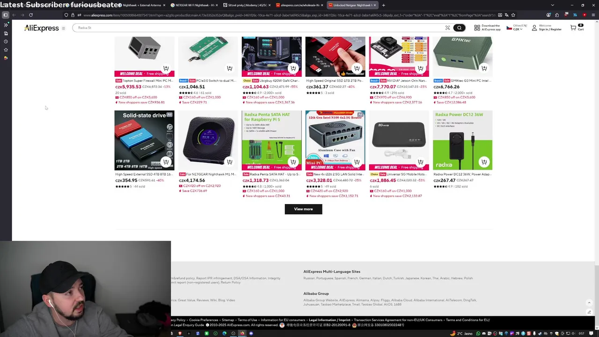Add NETGEAR Nighthawk M1 router to cart
The image size is (599, 337).
(x=229, y=162)
